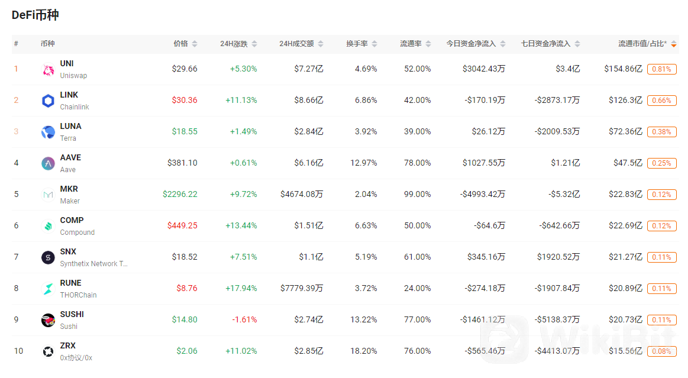Click the 币种 column header
The image size is (688, 378).
[x=47, y=44]
